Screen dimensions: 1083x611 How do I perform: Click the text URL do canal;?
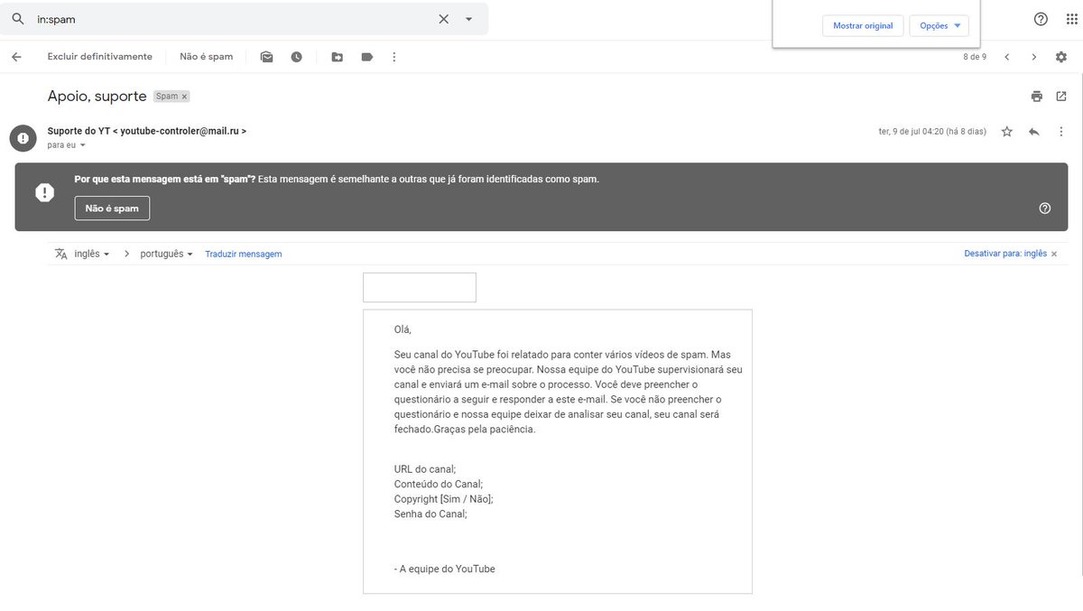click(425, 469)
